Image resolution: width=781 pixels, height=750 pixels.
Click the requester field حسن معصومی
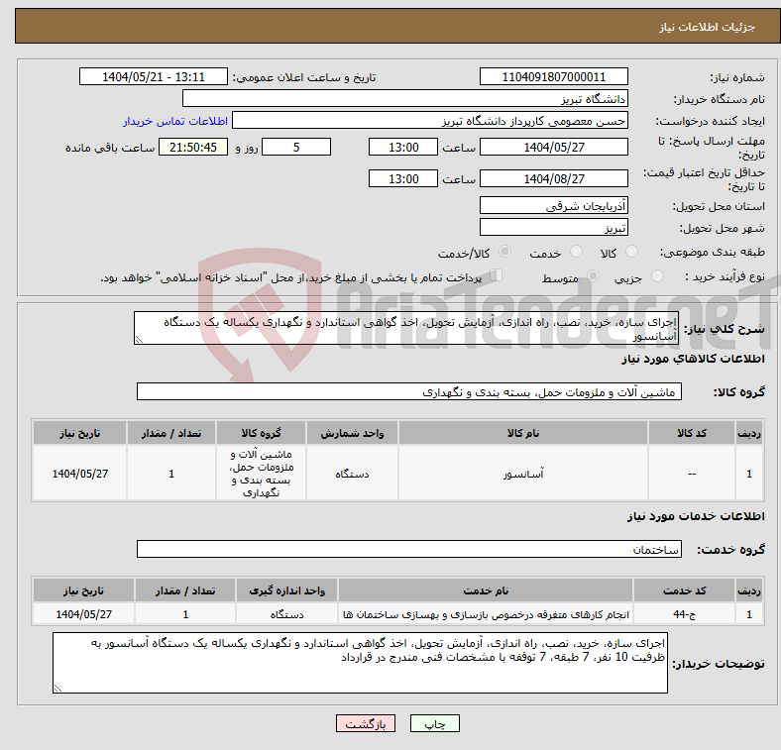(430, 121)
